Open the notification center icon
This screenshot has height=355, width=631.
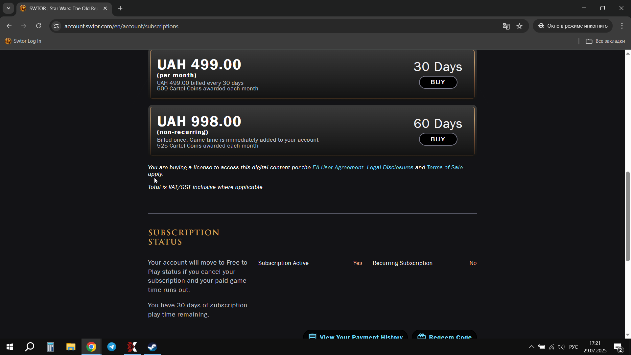point(618,347)
